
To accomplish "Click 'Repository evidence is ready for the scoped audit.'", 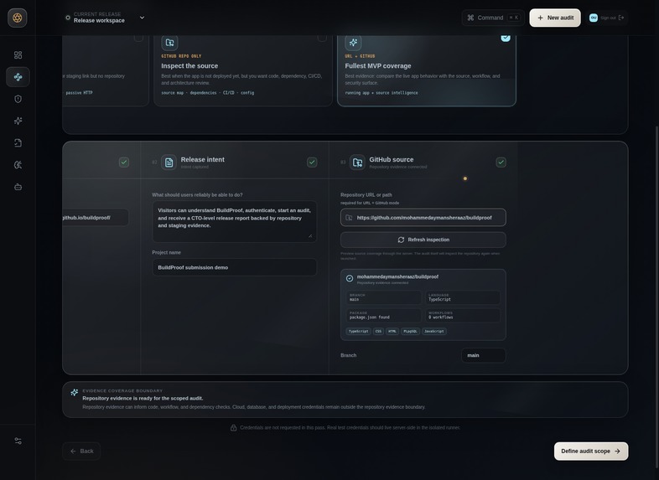I will pos(143,398).
